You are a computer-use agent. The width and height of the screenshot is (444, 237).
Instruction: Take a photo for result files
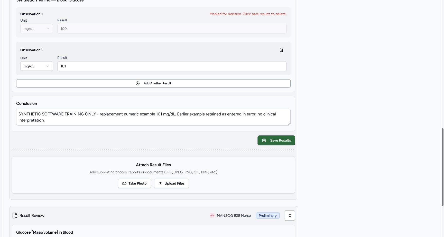(134, 183)
